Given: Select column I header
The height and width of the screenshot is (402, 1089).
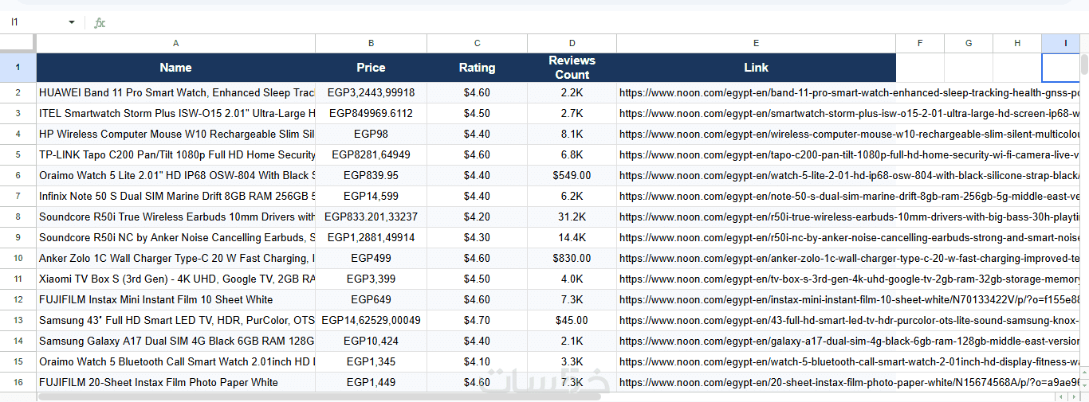Looking at the screenshot, I should (1065, 43).
